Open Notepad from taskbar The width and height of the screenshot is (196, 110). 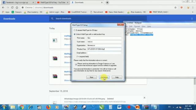(x=155, y=107)
